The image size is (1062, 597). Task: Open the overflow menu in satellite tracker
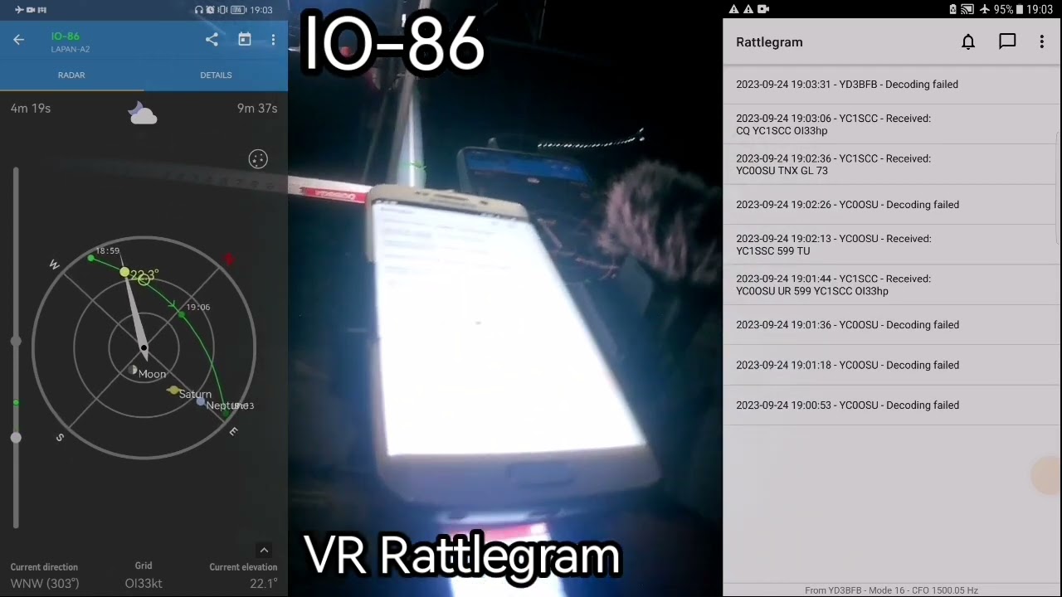tap(273, 40)
